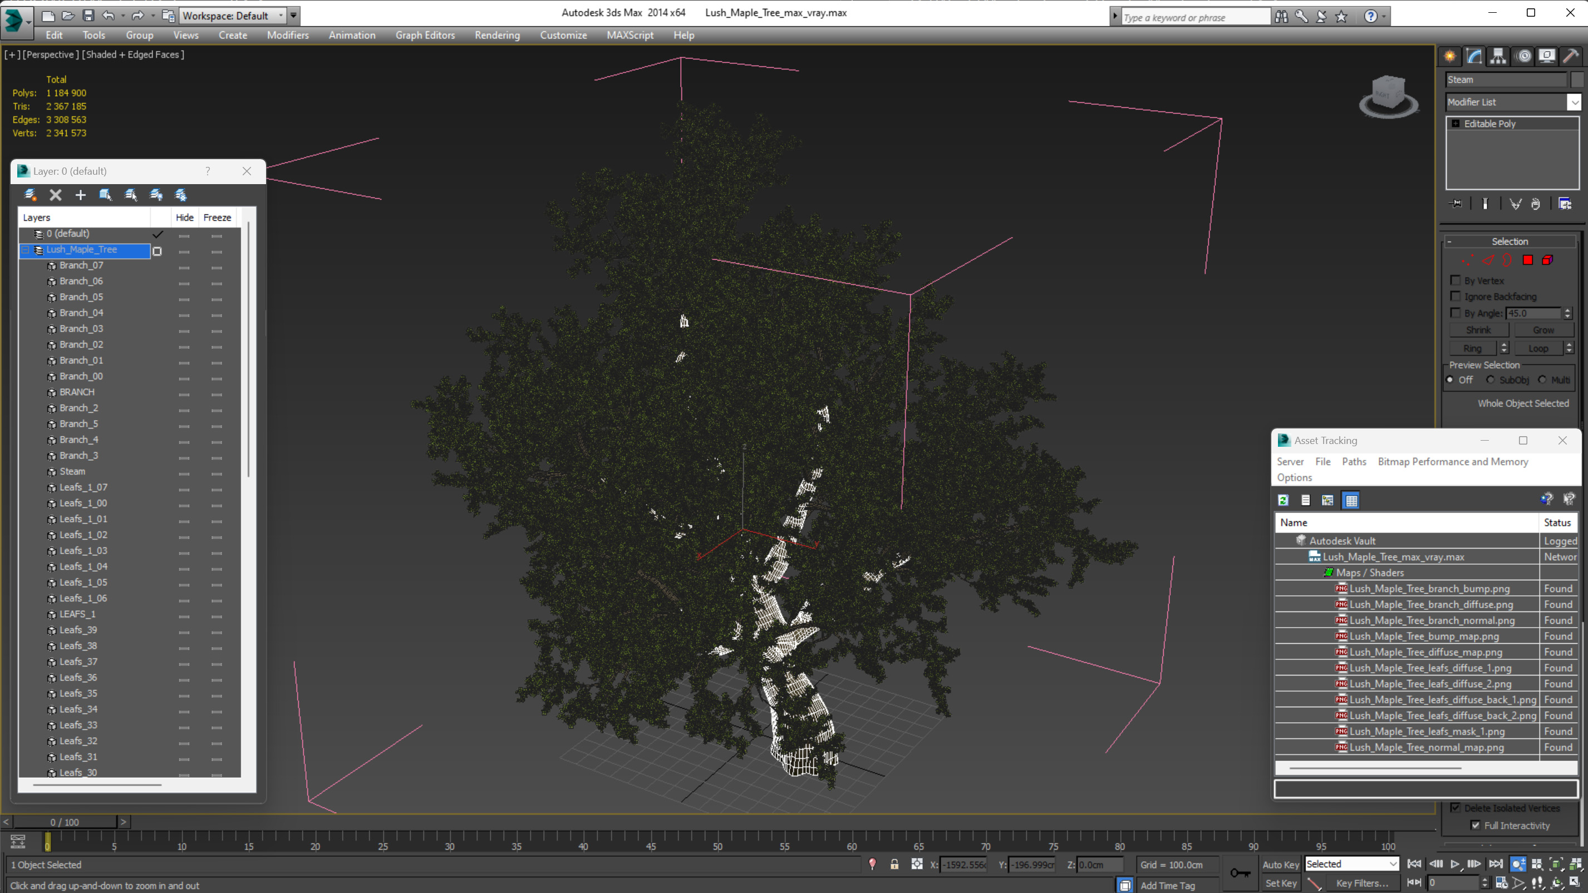1588x893 pixels.
Task: Open Quick Access Toolbar customize dropdown
Action: [293, 16]
